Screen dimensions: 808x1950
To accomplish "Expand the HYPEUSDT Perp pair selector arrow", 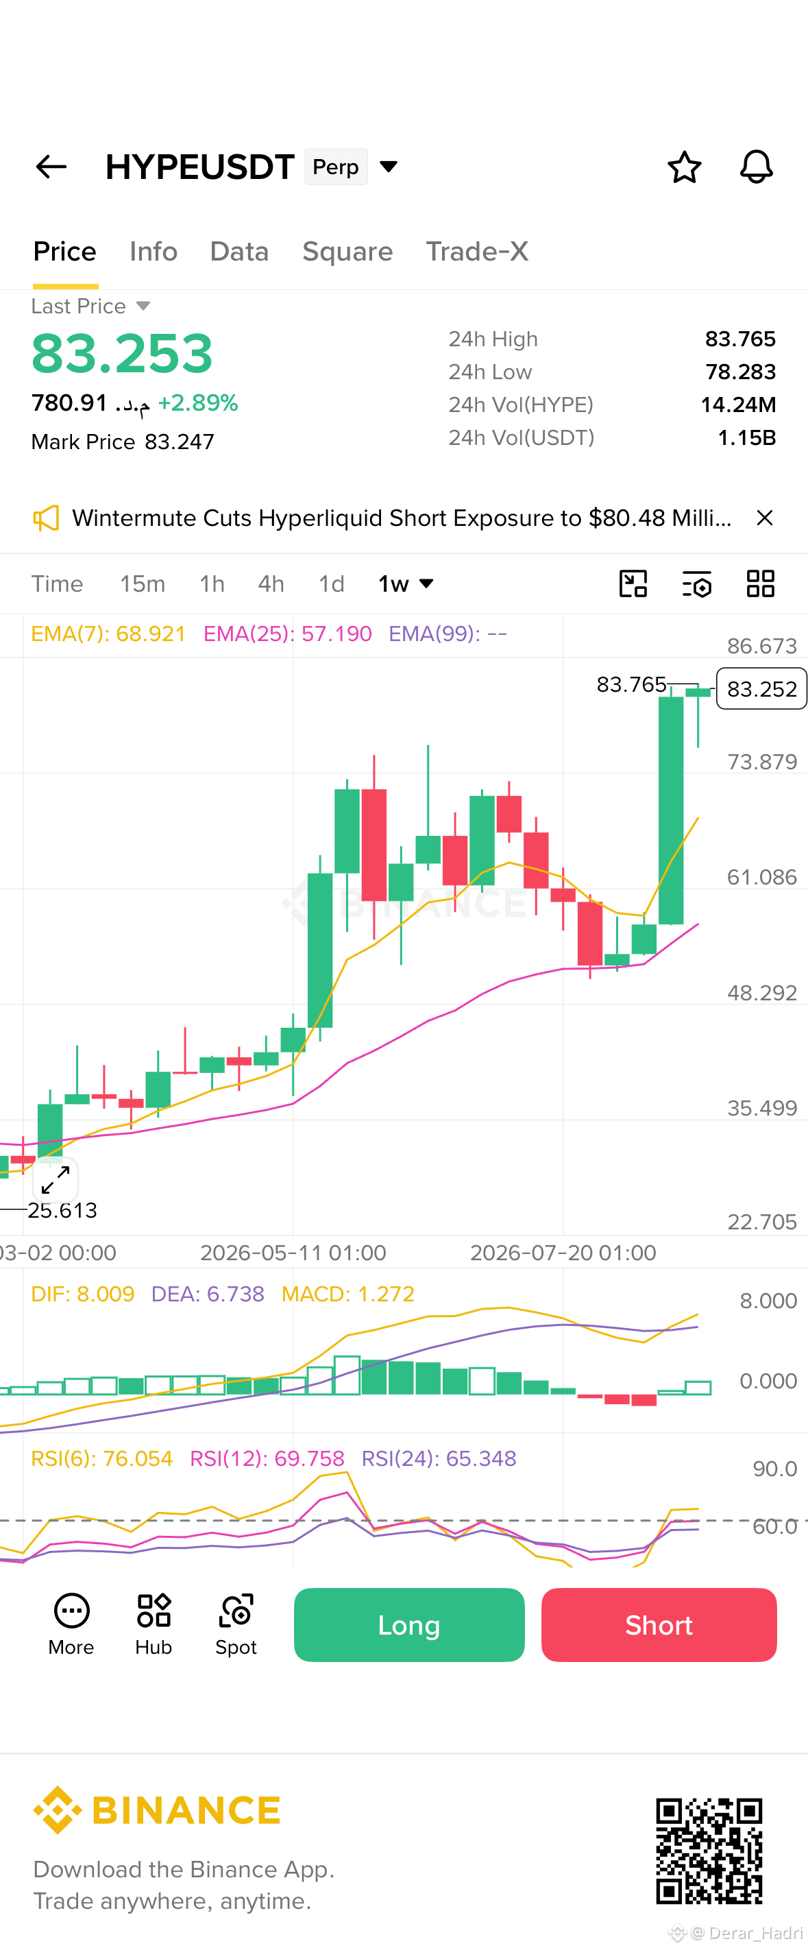I will (388, 167).
